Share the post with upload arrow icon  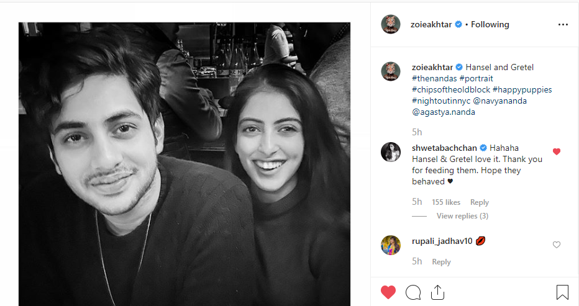point(437,292)
